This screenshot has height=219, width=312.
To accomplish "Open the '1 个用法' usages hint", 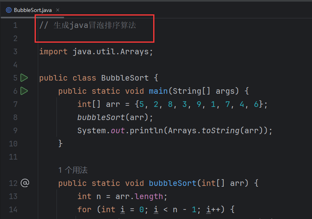I will pos(73,170).
